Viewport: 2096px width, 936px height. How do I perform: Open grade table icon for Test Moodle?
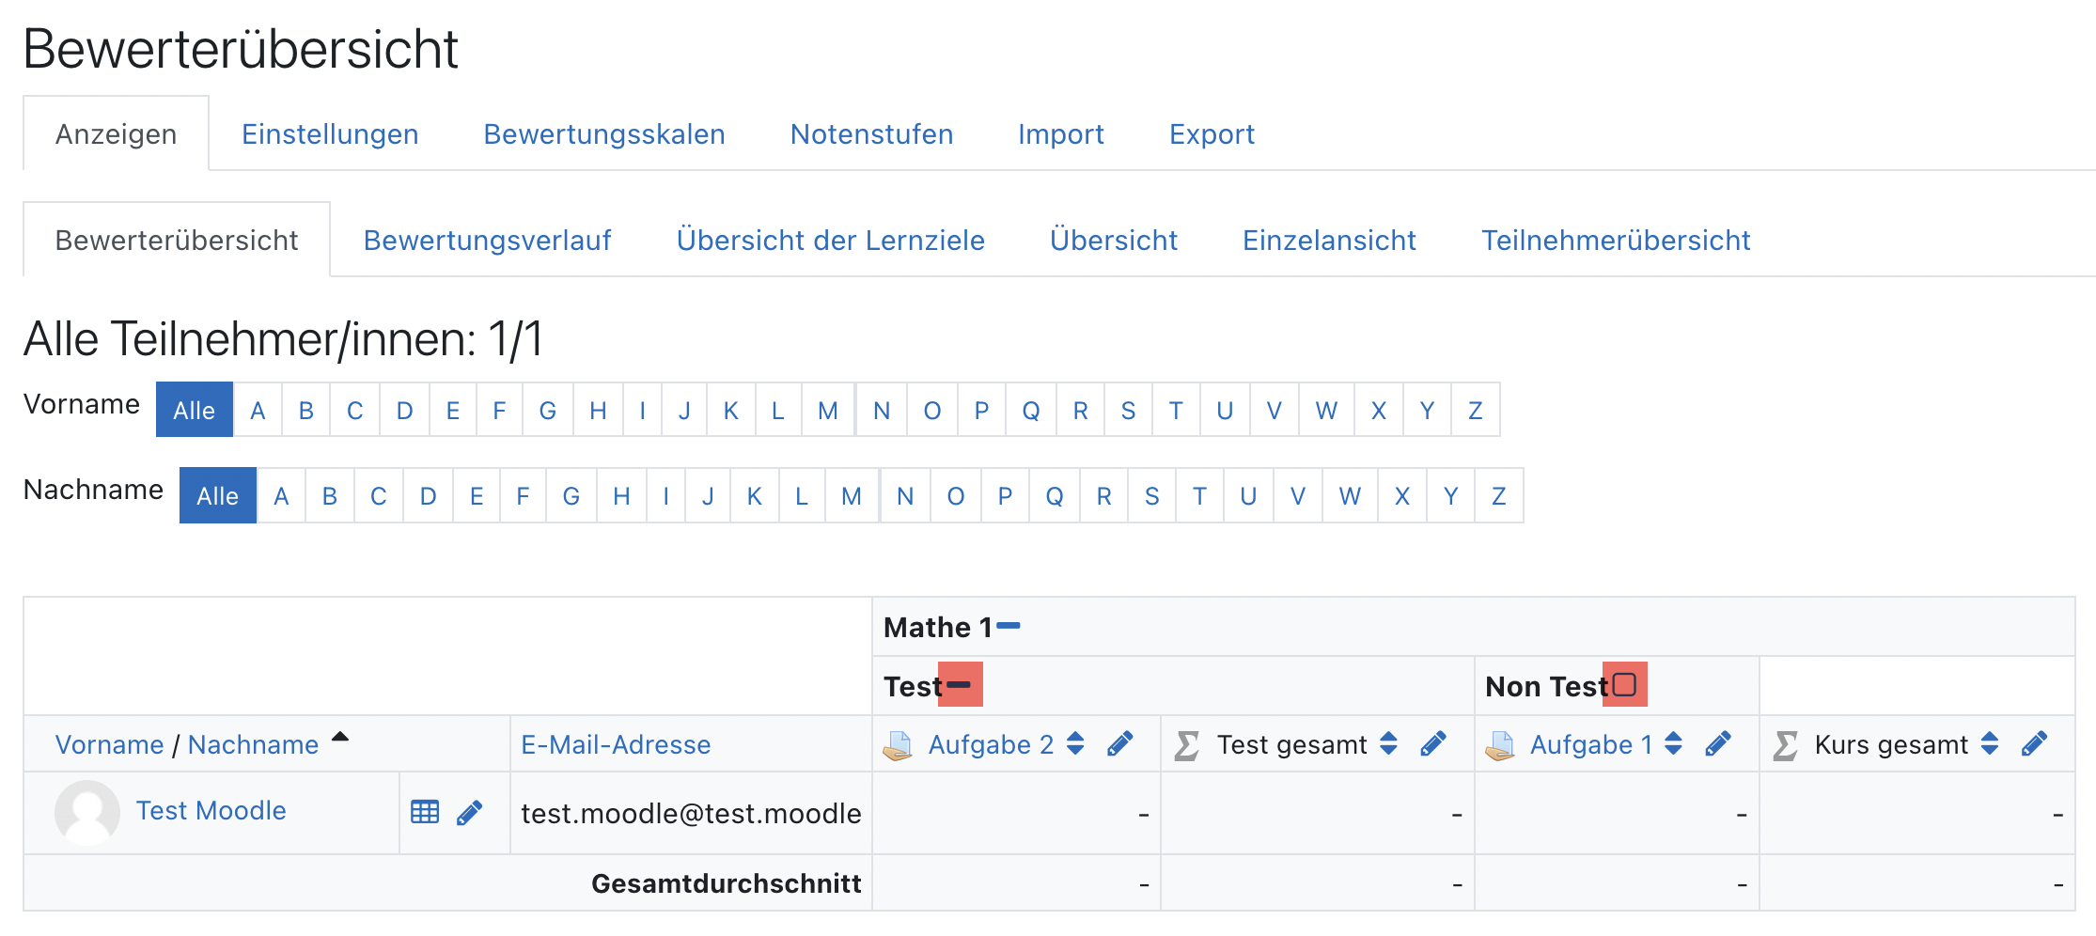(425, 812)
